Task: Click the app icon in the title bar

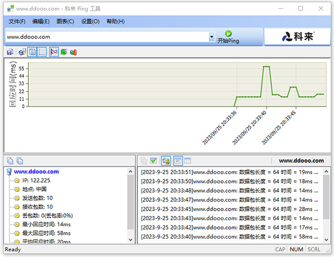Action: coord(11,8)
